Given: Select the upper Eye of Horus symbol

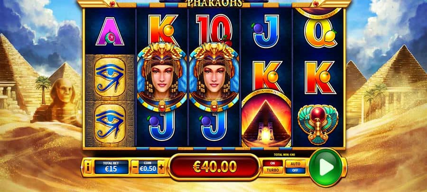Looking at the screenshot, I should click(110, 77).
